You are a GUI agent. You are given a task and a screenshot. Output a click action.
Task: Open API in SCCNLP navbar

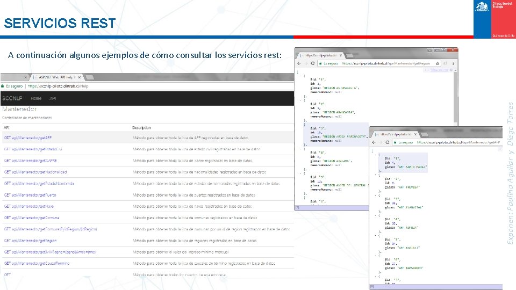click(53, 98)
